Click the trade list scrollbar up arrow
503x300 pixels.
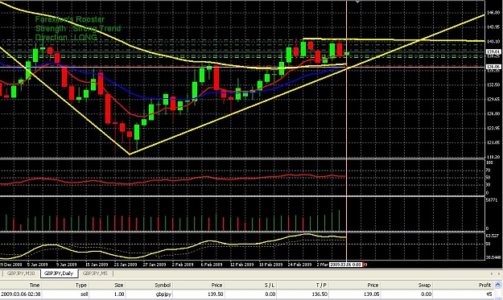point(498,285)
